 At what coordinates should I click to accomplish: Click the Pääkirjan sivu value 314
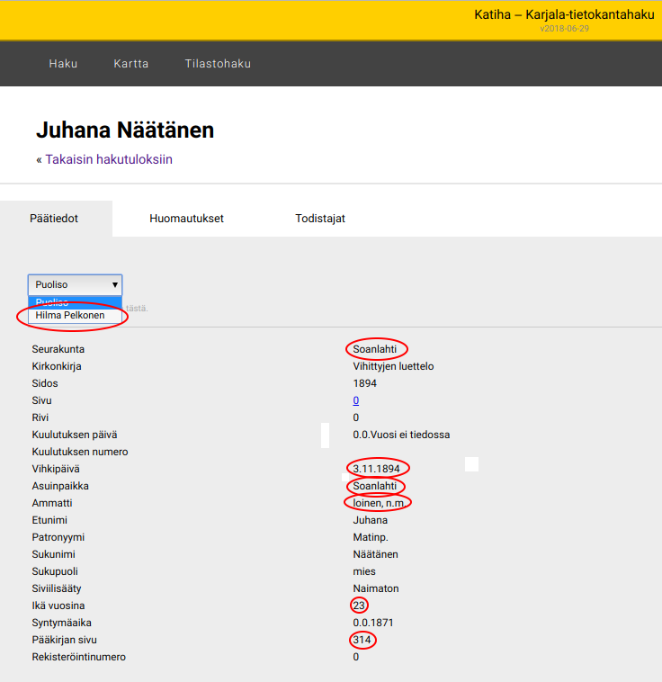[x=362, y=640]
